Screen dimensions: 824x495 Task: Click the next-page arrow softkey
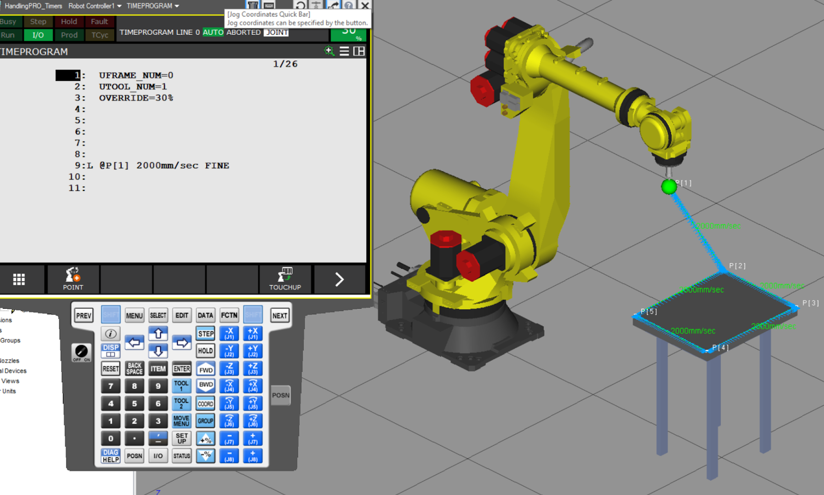point(339,279)
